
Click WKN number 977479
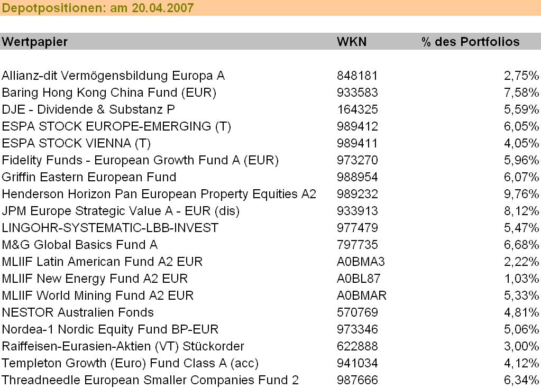357,228
